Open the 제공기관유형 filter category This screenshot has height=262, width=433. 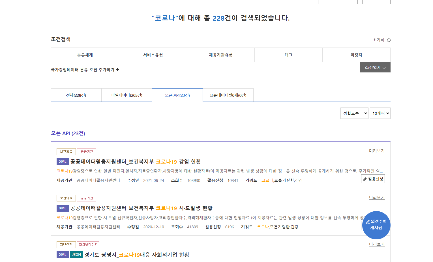click(221, 55)
